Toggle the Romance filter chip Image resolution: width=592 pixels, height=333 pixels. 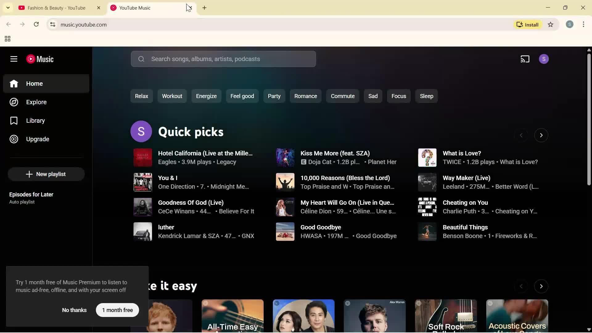(x=306, y=96)
